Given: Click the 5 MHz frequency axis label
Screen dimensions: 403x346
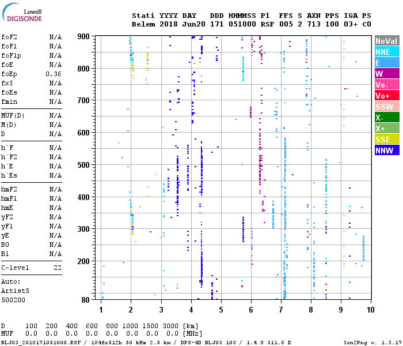Looking at the screenshot, I should (x=221, y=310).
